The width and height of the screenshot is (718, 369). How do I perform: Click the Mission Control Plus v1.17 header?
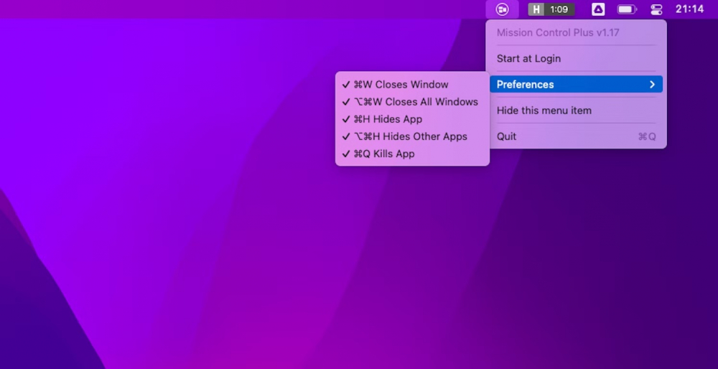coord(558,33)
